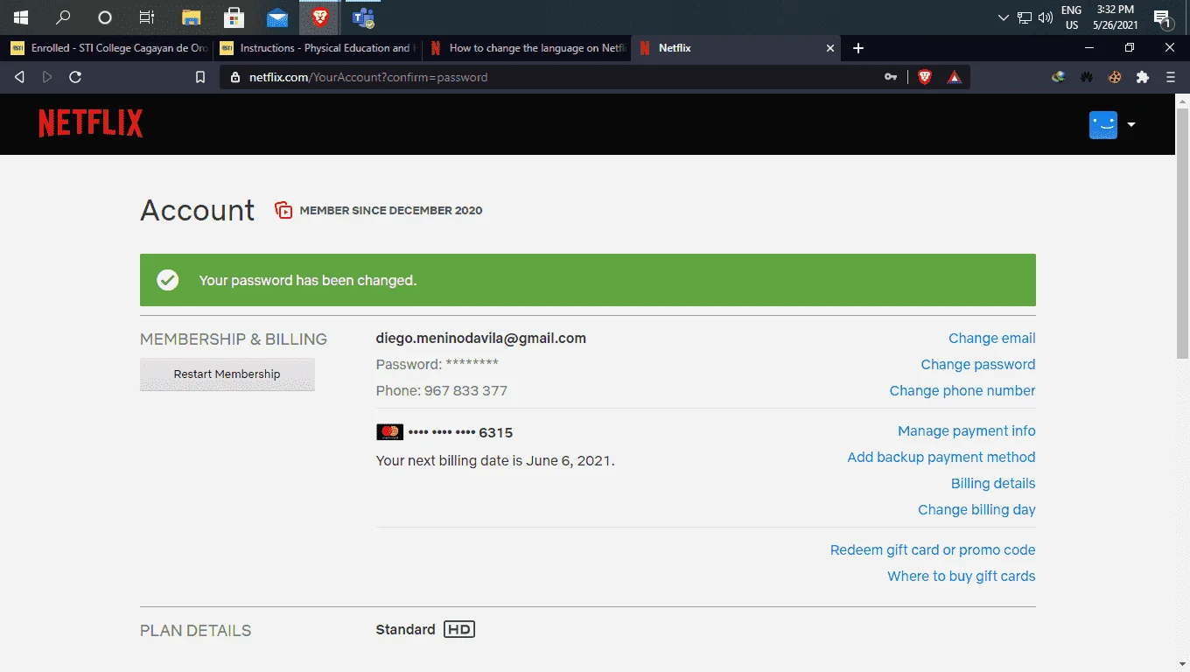1190x672 pixels.
Task: Switch to the Enrolled STI College tab
Action: 108,48
